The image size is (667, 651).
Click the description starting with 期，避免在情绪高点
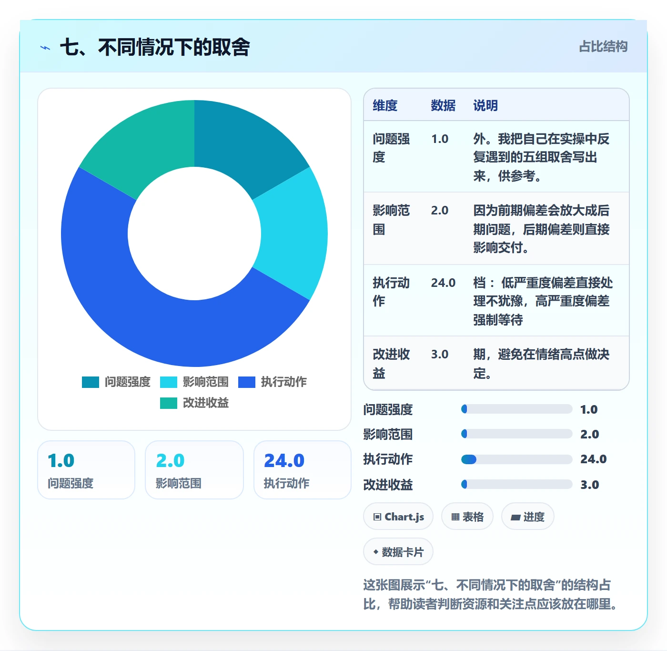coord(541,364)
